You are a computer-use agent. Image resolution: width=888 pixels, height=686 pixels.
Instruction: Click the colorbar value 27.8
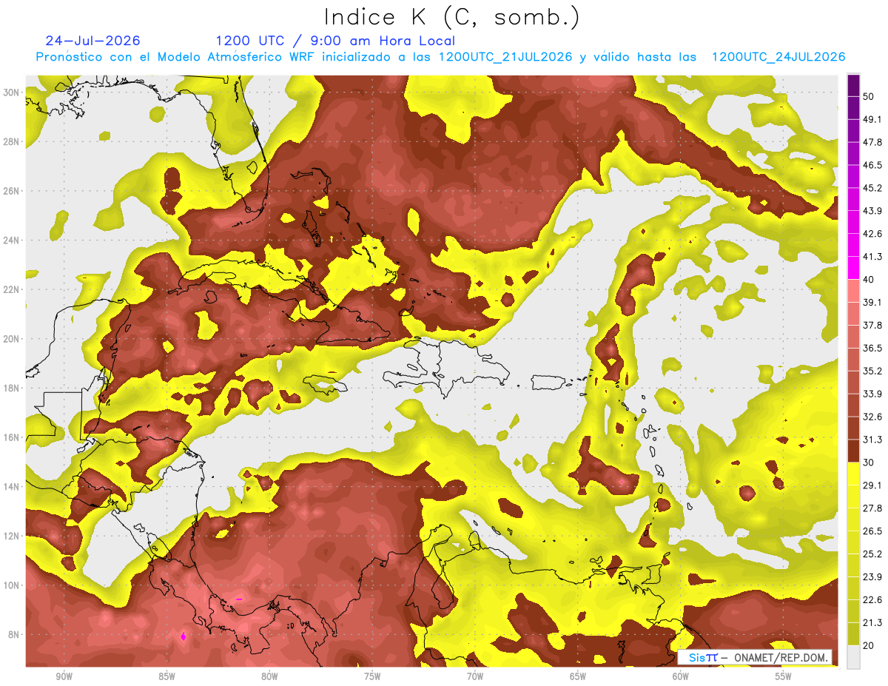click(x=873, y=508)
